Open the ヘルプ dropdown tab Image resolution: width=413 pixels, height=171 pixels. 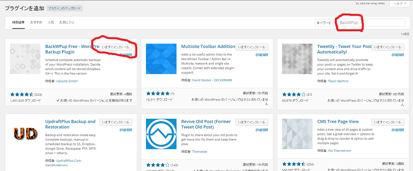(x=400, y=4)
